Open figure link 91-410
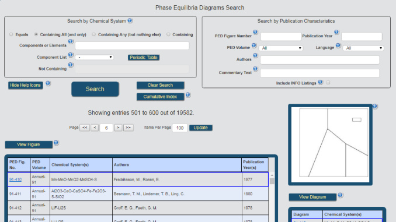The image size is (396, 222). pyautogui.click(x=15, y=179)
